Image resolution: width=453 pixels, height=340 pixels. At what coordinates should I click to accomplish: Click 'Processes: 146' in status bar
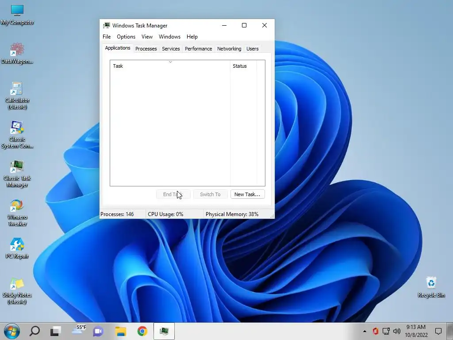pyautogui.click(x=117, y=214)
